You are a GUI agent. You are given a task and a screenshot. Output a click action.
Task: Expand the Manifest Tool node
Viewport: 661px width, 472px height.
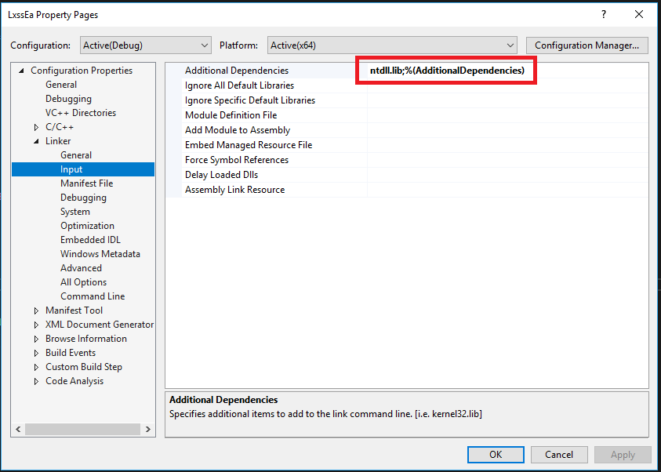[35, 310]
